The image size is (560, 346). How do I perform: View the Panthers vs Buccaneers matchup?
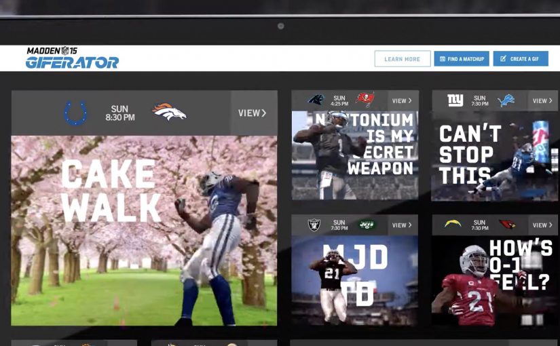(403, 100)
